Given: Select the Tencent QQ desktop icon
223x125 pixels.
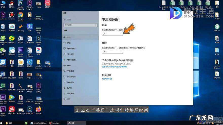Looking at the screenshot, I should (12, 4).
